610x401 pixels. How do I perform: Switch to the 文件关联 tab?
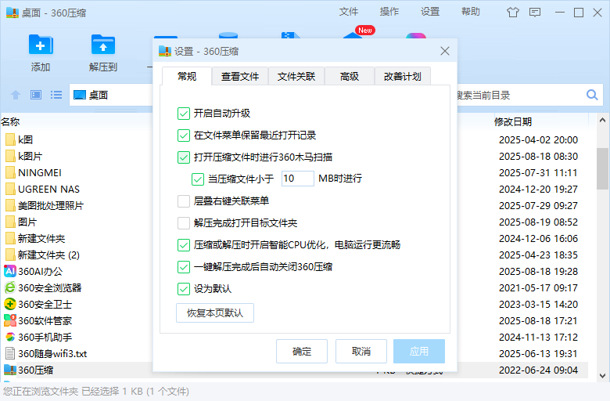point(296,76)
